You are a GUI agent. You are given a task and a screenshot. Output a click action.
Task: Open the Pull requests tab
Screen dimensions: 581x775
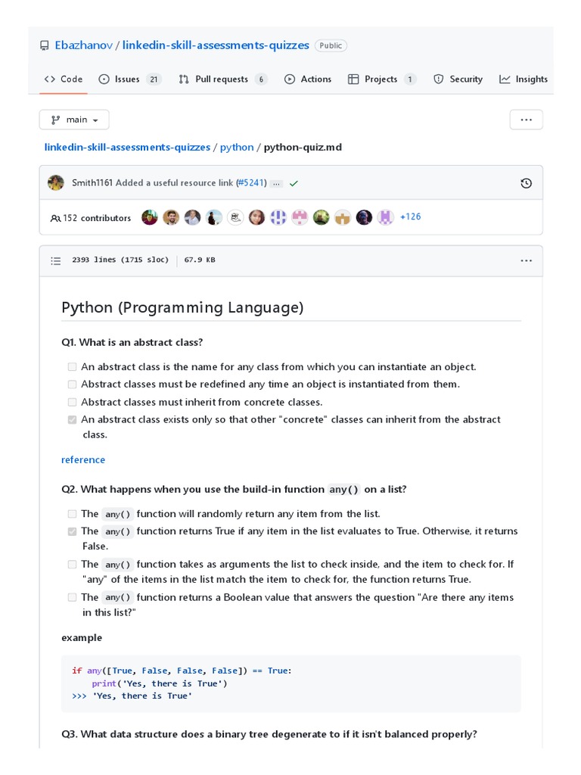222,79
